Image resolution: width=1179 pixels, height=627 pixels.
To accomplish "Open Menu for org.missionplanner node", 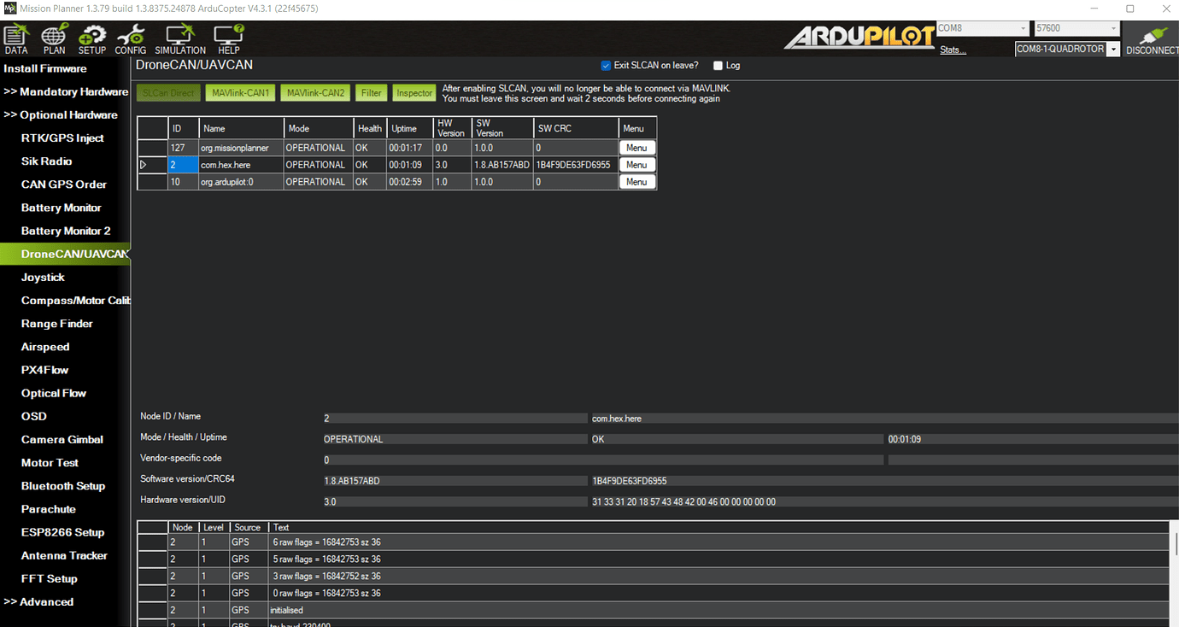I will coord(636,148).
